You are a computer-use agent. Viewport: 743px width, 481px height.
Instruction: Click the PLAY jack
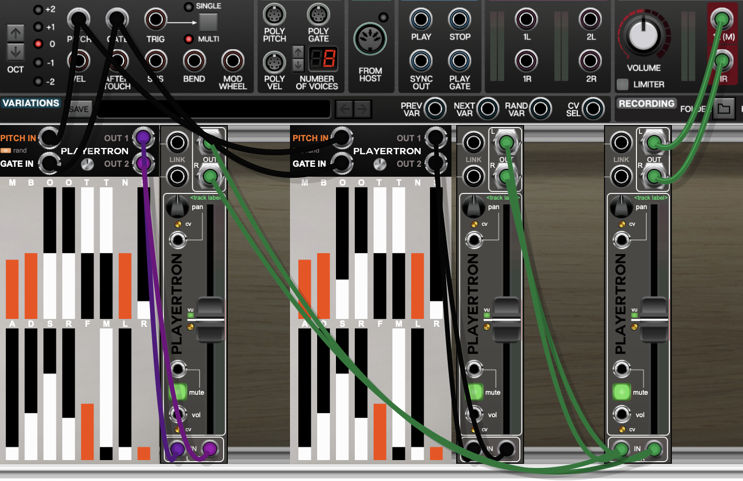(x=421, y=20)
